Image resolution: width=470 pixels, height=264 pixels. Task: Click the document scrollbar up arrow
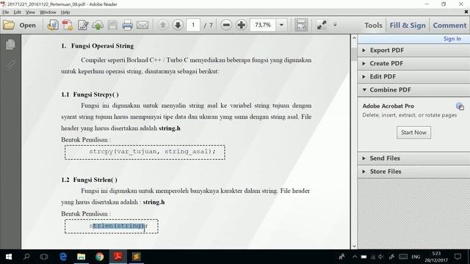[x=354, y=38]
